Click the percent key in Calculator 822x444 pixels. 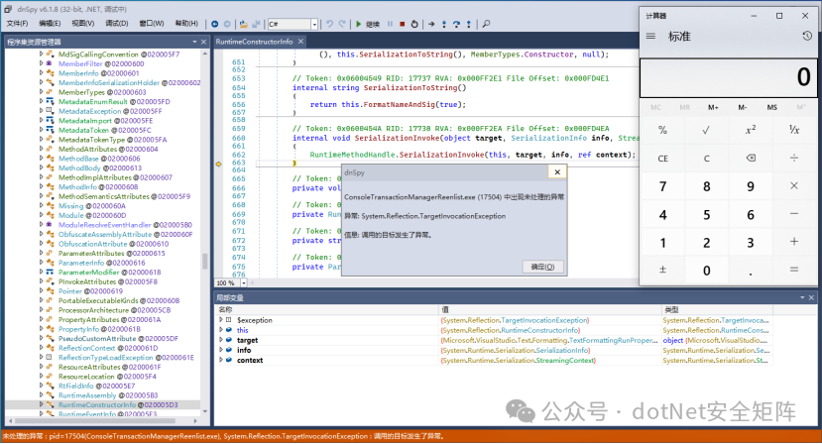(x=662, y=130)
